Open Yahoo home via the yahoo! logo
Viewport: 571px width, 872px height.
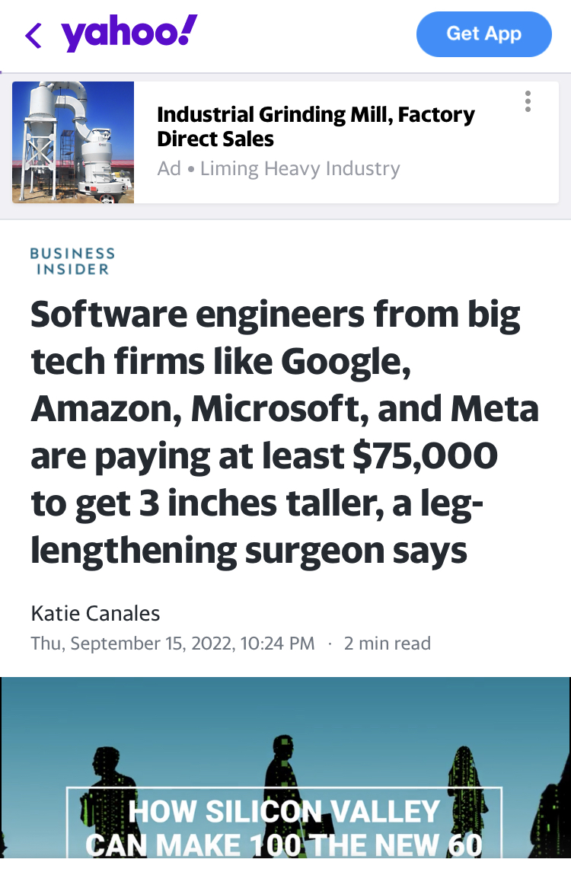coord(129,34)
